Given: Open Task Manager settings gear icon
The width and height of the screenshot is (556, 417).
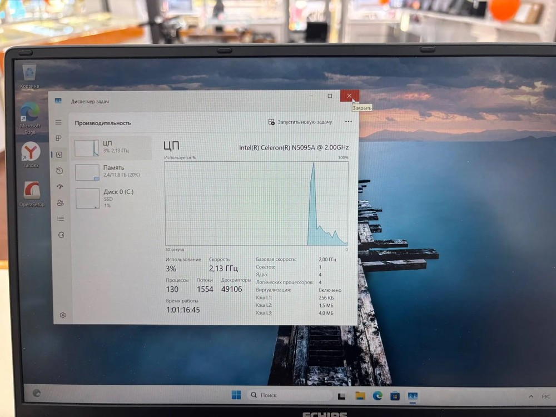Looking at the screenshot, I should [x=63, y=315].
